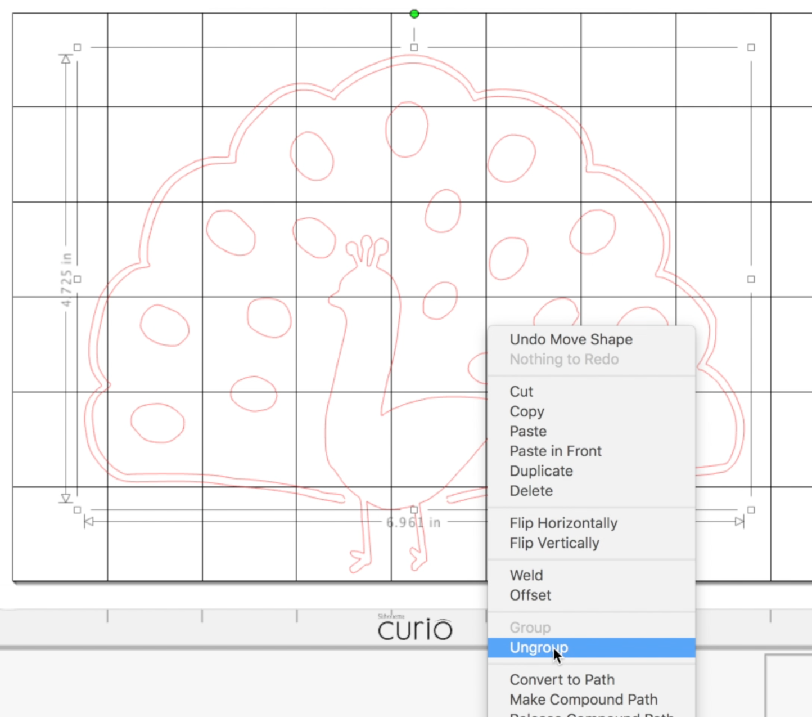The image size is (812, 717).
Task: Flip the peacock vertically
Action: coord(554,543)
